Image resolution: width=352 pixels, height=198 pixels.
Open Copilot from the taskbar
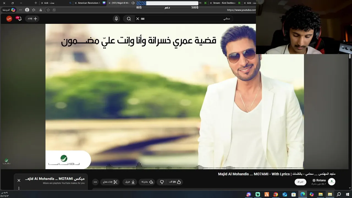pyautogui.click(x=312, y=194)
